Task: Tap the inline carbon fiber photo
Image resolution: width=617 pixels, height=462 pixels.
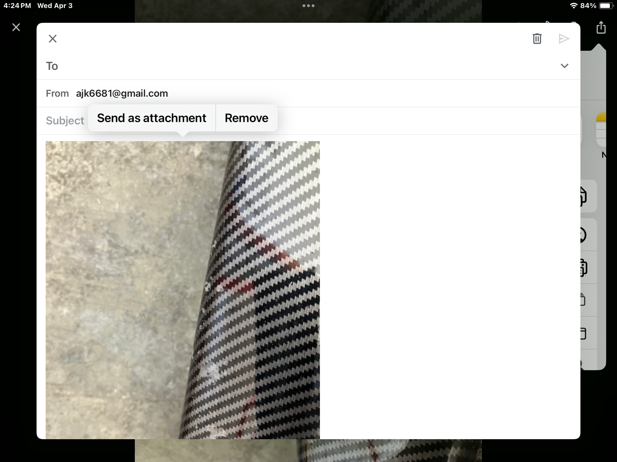Action: pos(183,290)
